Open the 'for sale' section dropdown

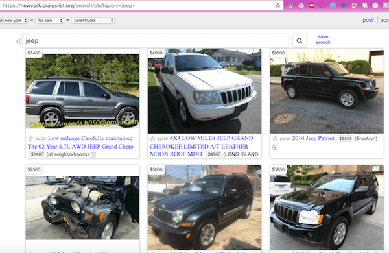click(x=50, y=21)
